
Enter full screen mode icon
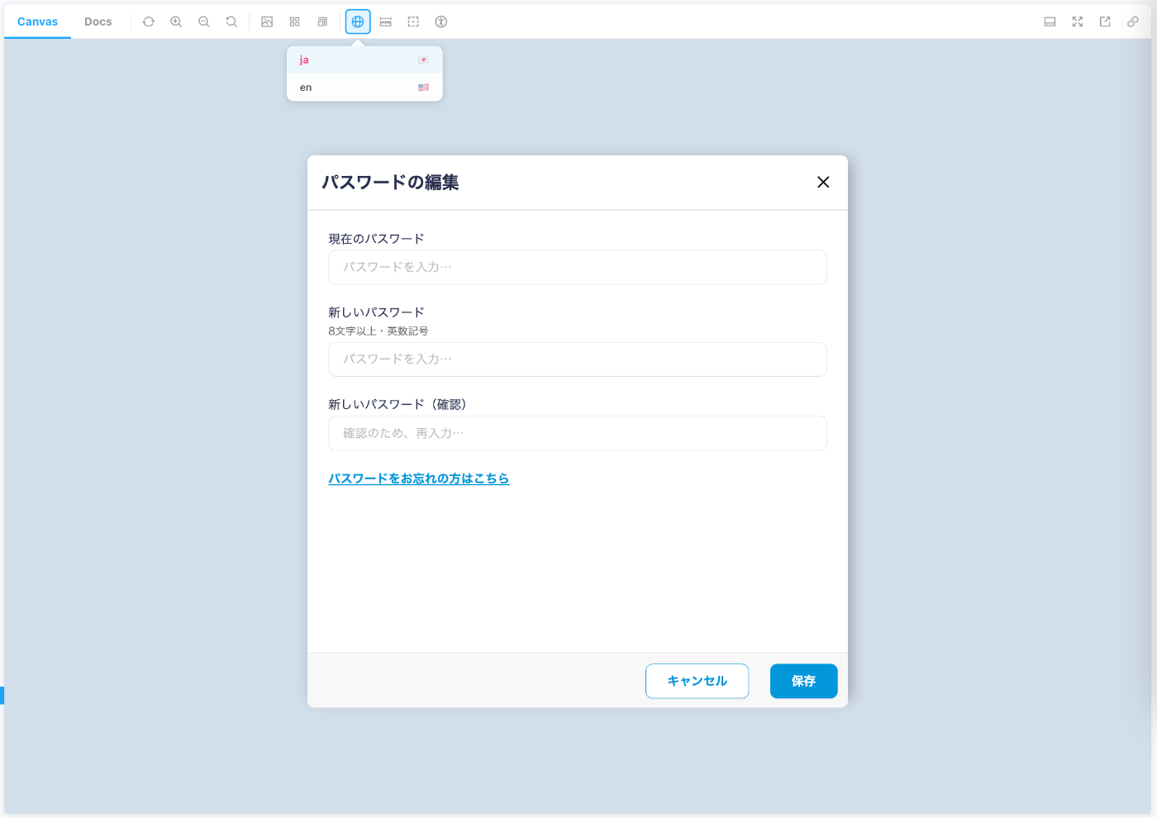click(x=1078, y=21)
